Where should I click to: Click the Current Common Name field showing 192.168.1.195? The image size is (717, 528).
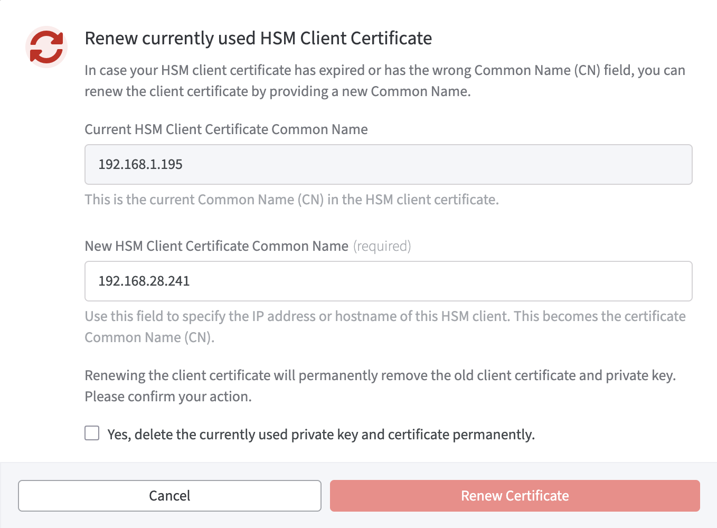tap(388, 164)
